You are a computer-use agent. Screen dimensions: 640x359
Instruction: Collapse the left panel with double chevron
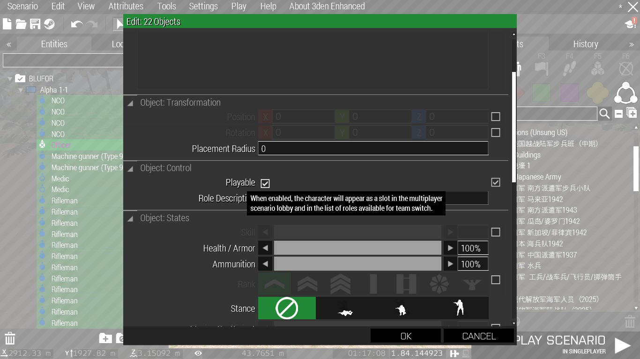click(x=8, y=44)
